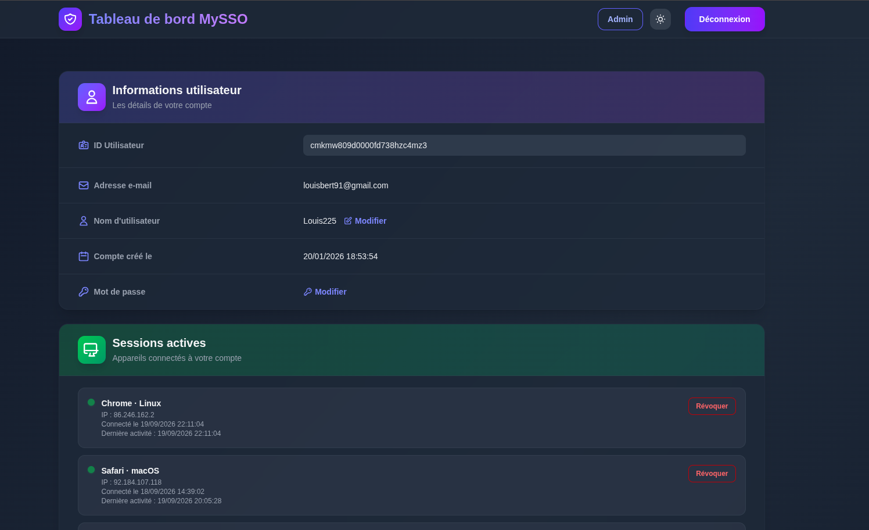
Task: Click the green monitor icon for Sessions actives
Action: tap(92, 350)
